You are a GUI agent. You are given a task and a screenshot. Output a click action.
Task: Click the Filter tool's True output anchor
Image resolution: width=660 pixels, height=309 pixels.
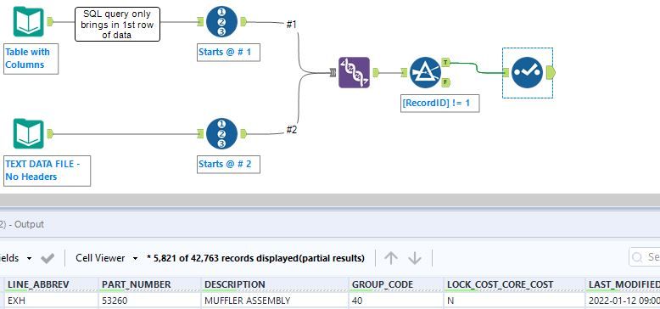point(446,63)
